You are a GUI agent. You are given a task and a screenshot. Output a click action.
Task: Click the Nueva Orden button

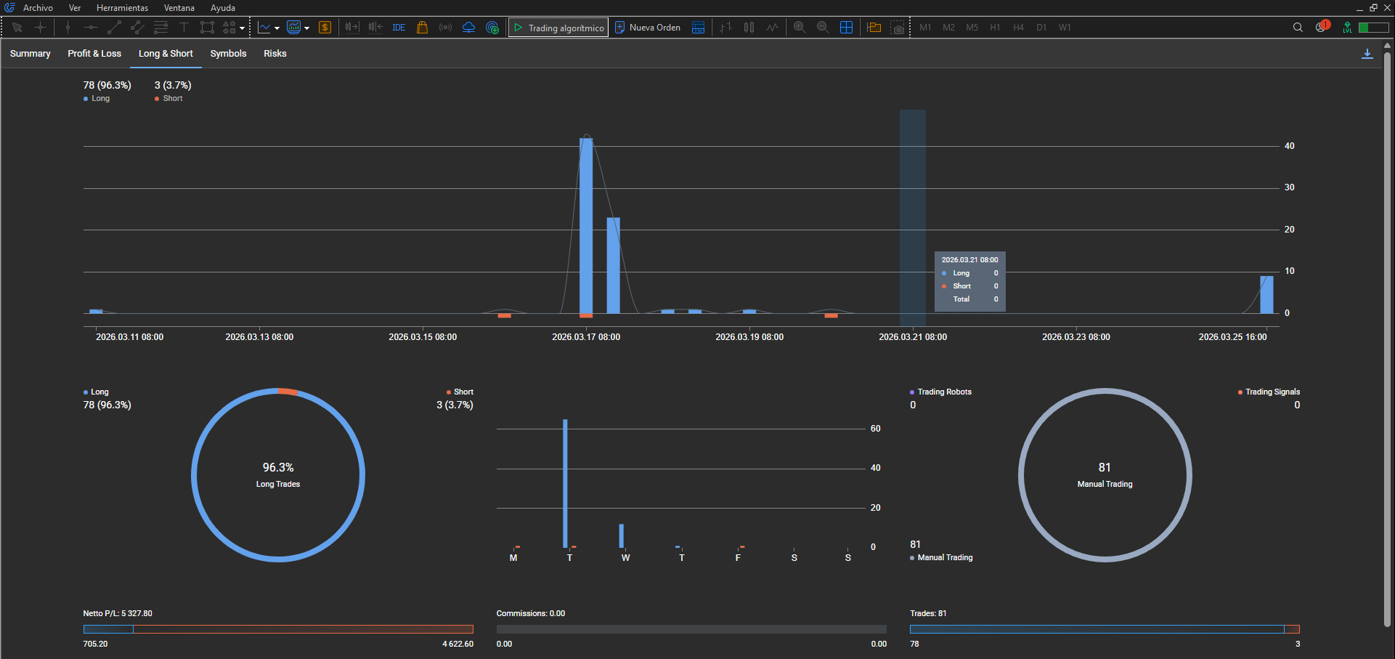pyautogui.click(x=648, y=28)
